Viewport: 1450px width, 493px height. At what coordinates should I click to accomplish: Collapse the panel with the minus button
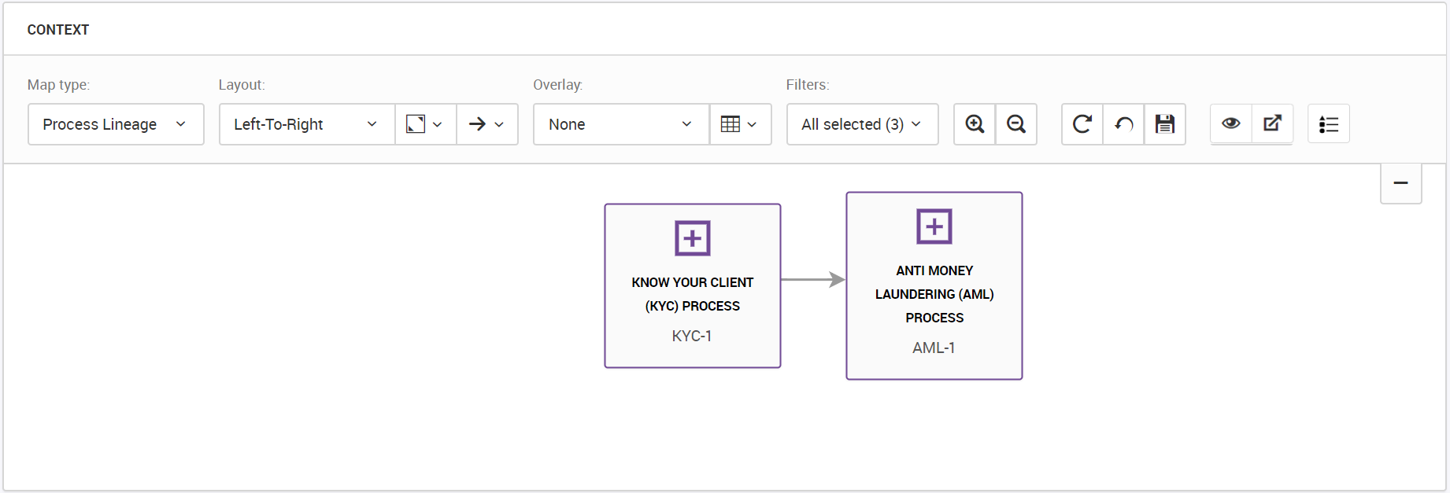pos(1401,183)
